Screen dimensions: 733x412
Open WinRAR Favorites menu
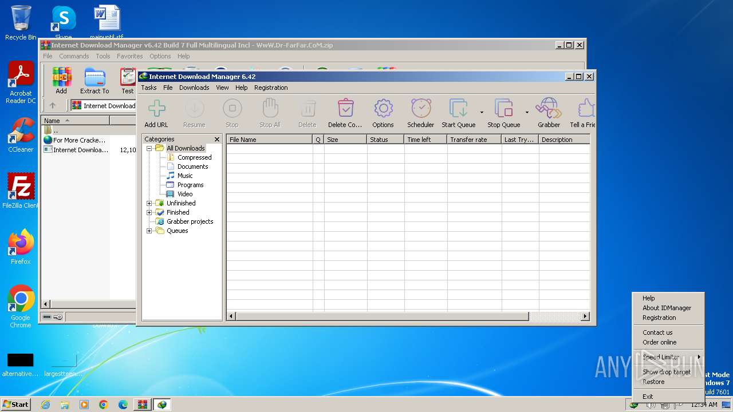click(x=130, y=56)
